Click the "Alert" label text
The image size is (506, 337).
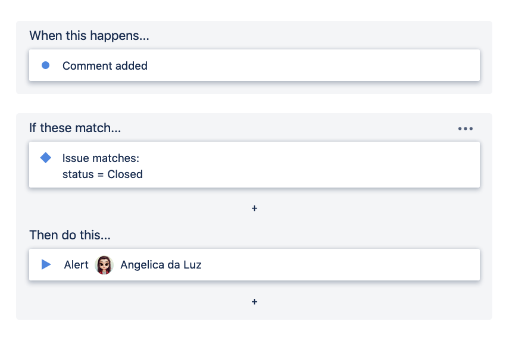pos(76,265)
